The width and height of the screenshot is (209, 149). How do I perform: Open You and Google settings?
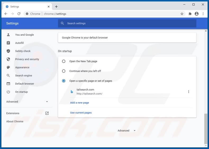25,35
